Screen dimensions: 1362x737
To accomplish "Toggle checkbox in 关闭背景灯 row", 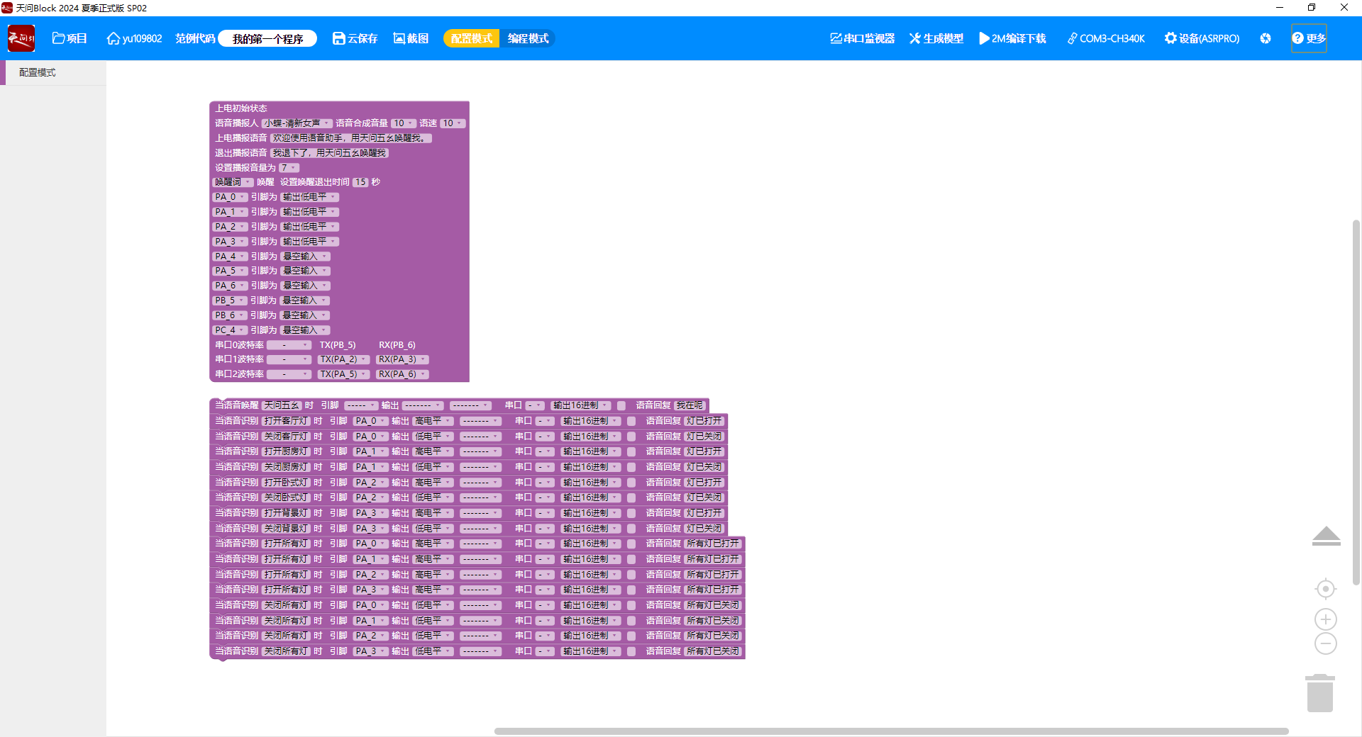I will (631, 529).
